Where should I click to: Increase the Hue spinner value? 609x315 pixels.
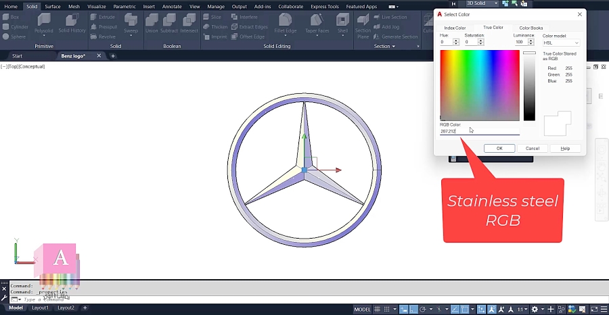[x=456, y=41]
